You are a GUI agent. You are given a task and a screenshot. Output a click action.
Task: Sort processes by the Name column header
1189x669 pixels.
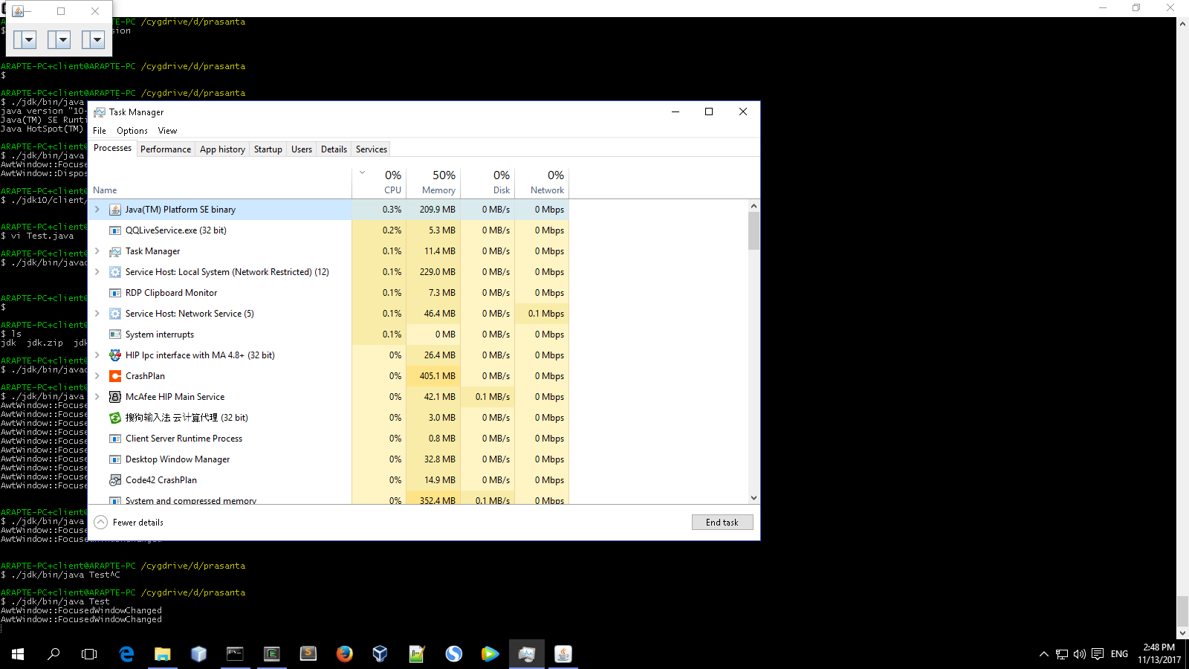(220, 182)
